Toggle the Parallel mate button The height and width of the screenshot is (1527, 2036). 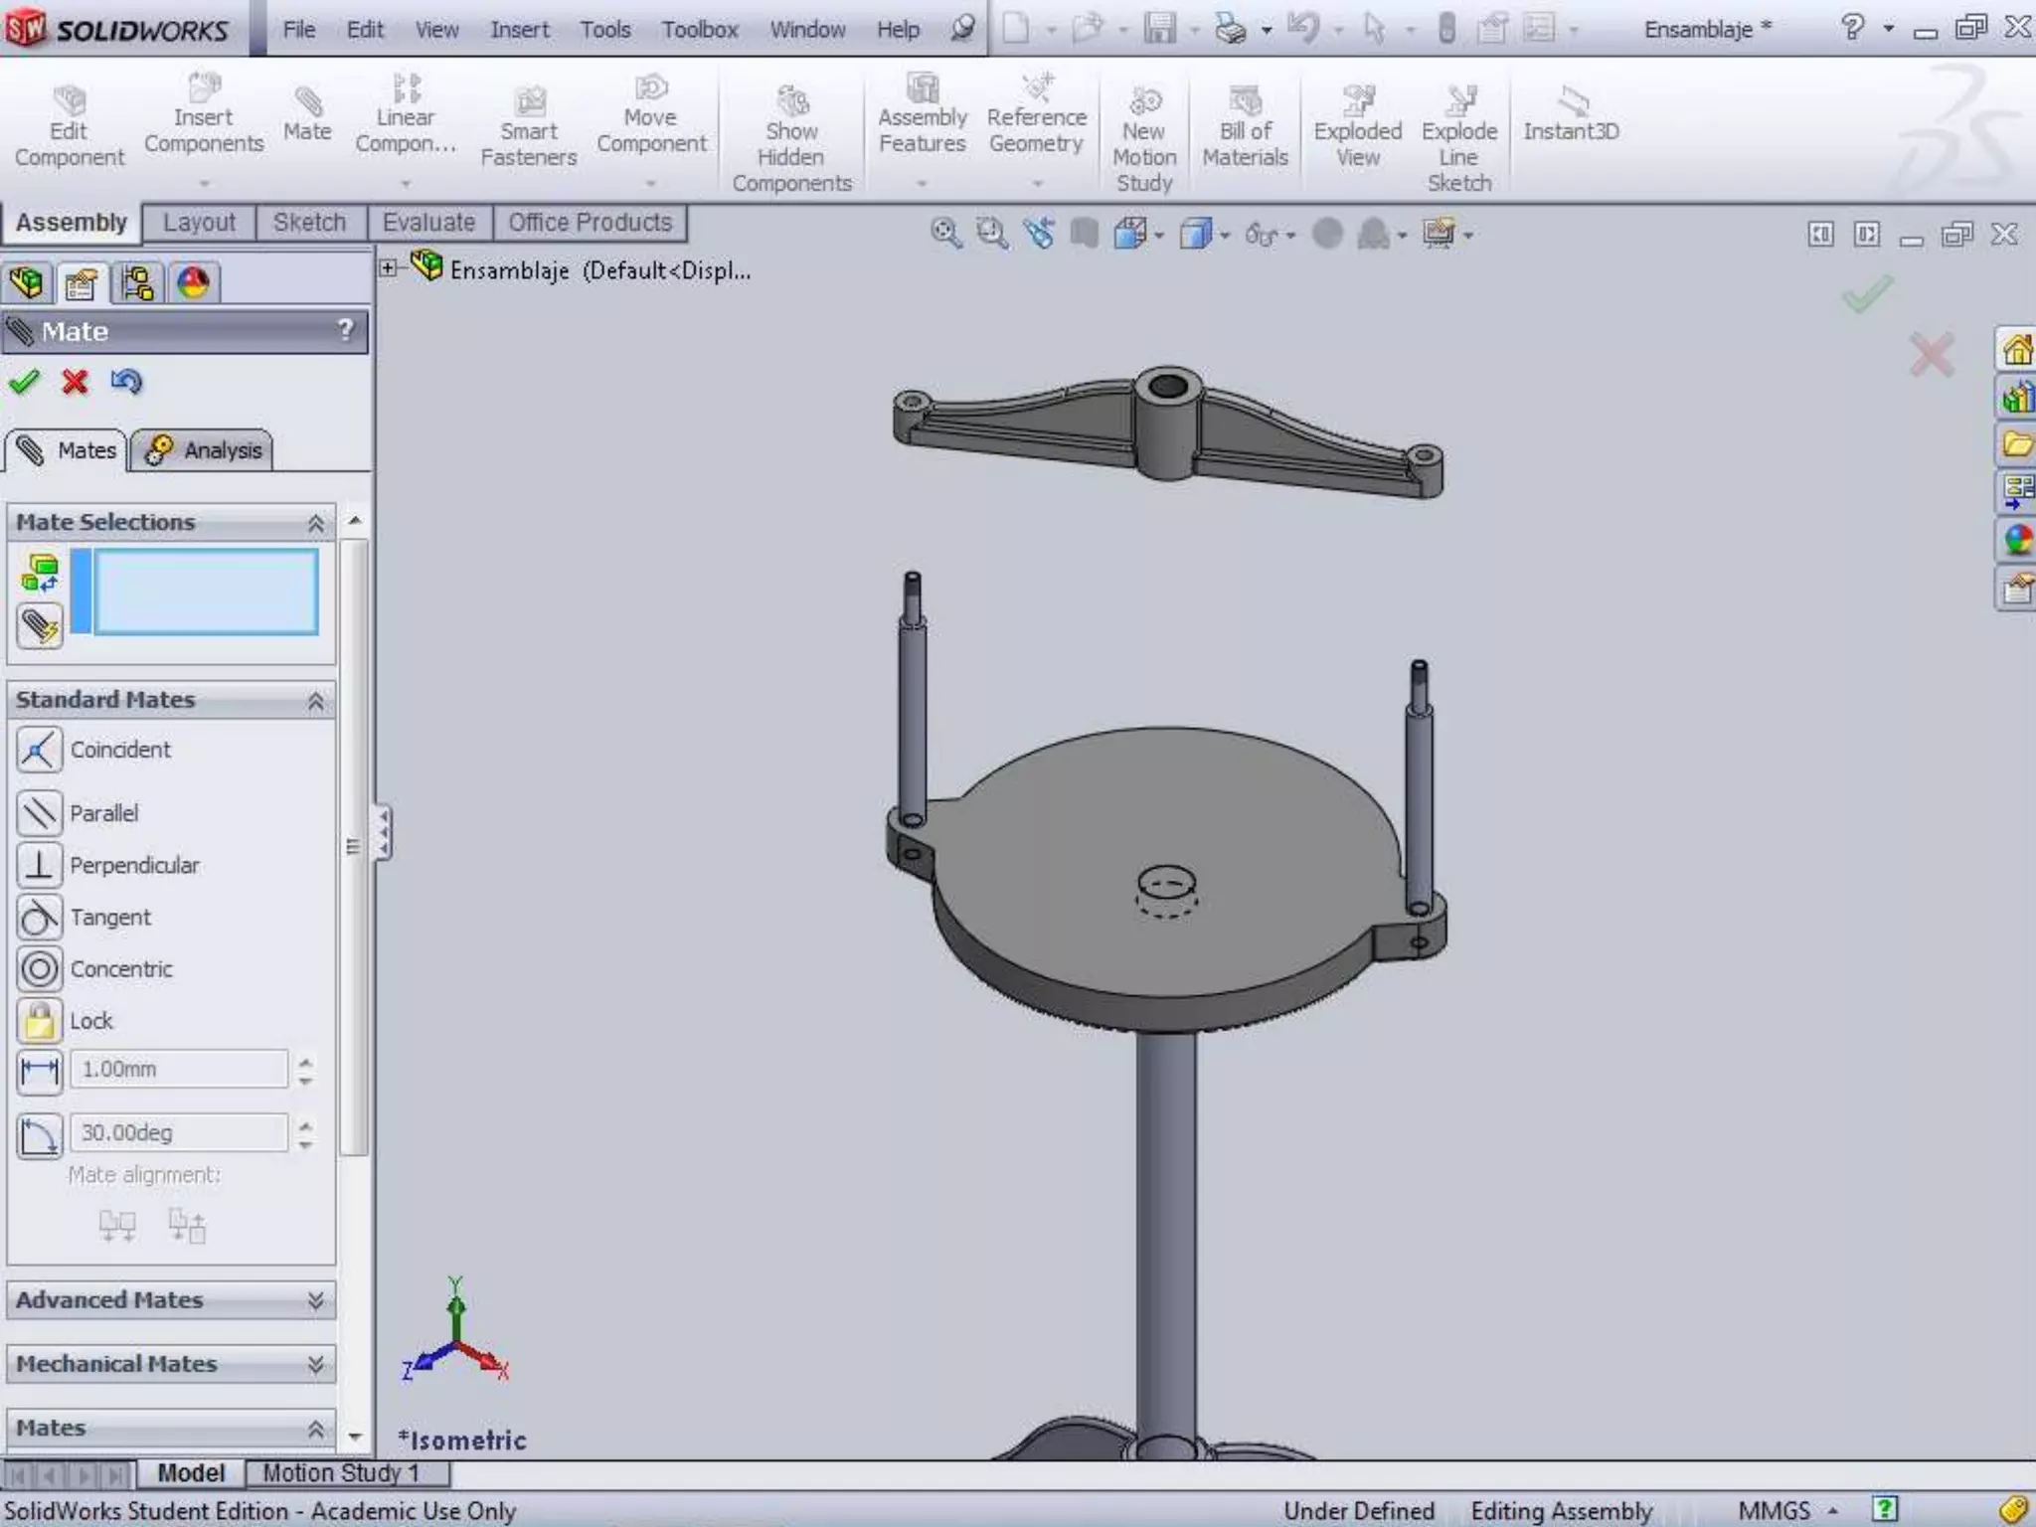(40, 813)
